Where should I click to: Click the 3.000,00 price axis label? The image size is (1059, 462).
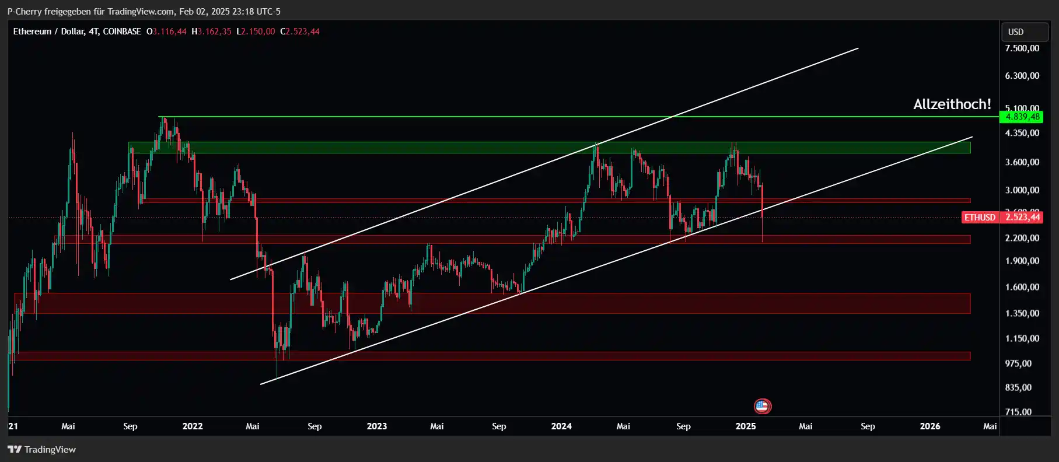tap(1022, 190)
